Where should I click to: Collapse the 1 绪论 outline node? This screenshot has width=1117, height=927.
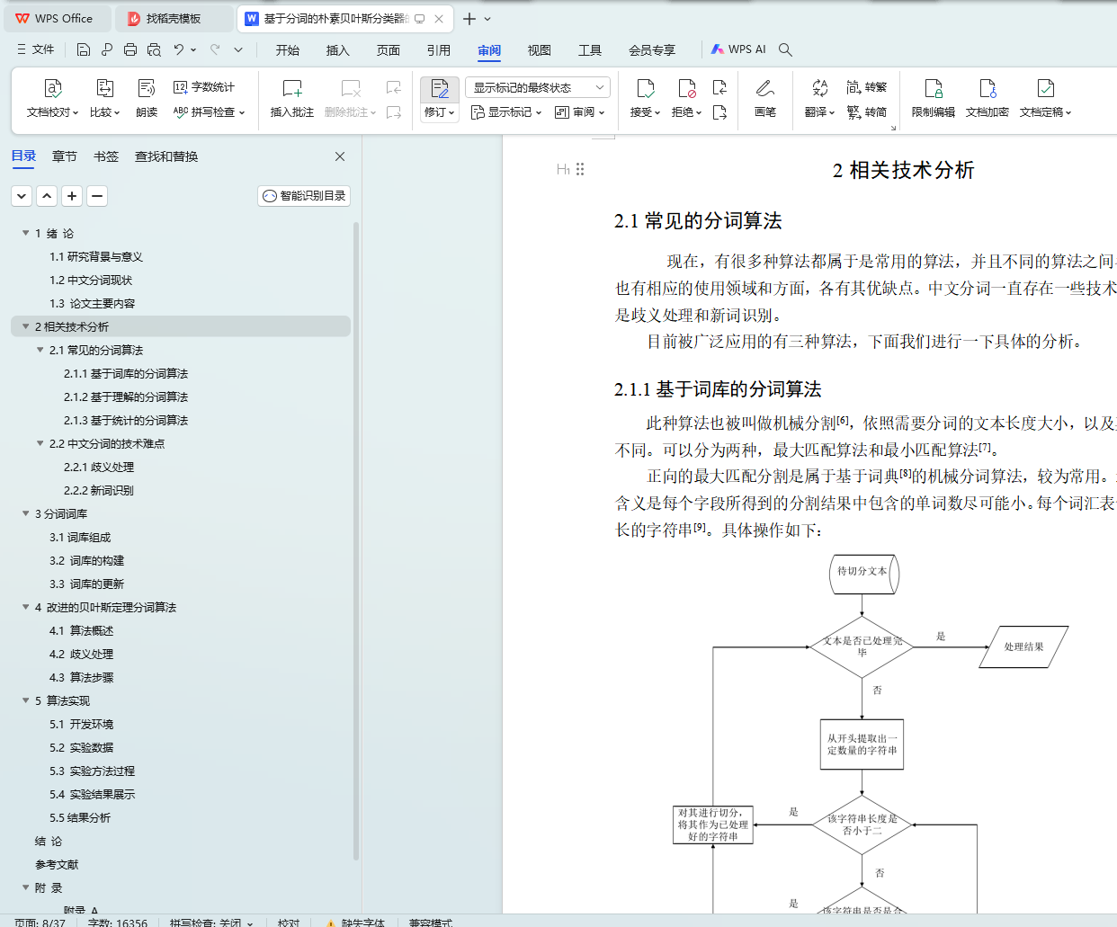point(26,233)
